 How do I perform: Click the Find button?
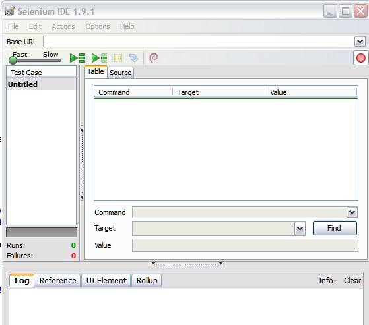[x=335, y=228]
